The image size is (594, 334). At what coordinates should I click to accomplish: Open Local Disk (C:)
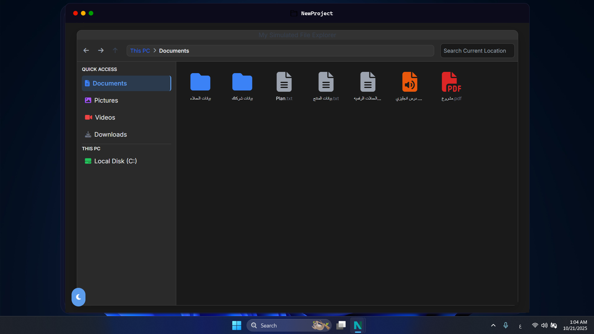click(116, 161)
